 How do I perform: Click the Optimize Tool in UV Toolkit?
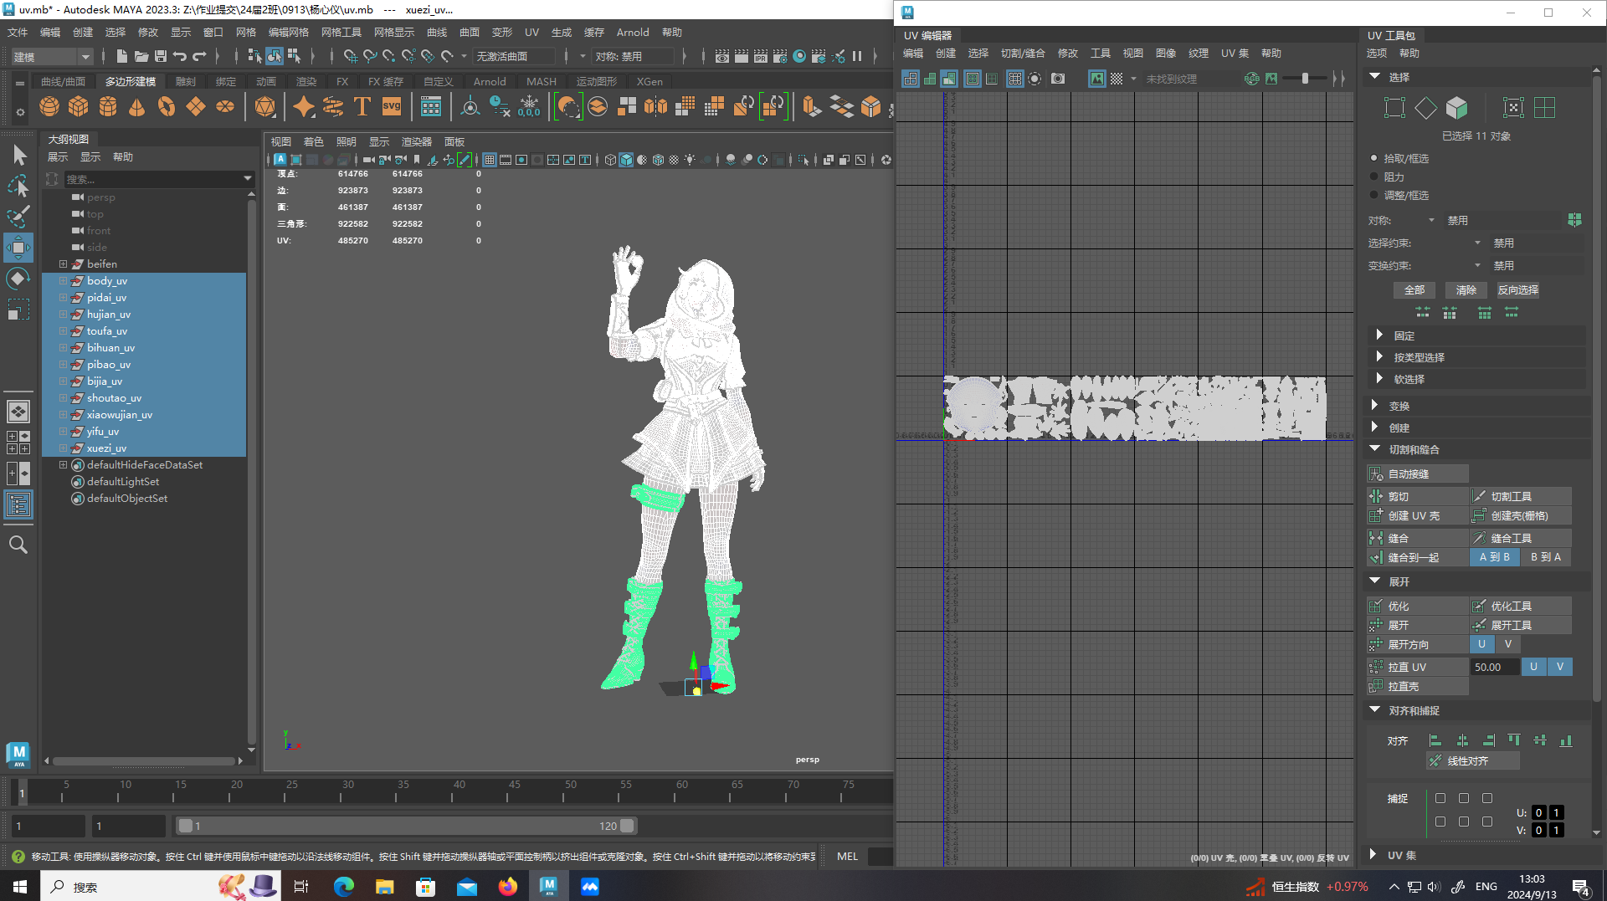click(x=1521, y=606)
